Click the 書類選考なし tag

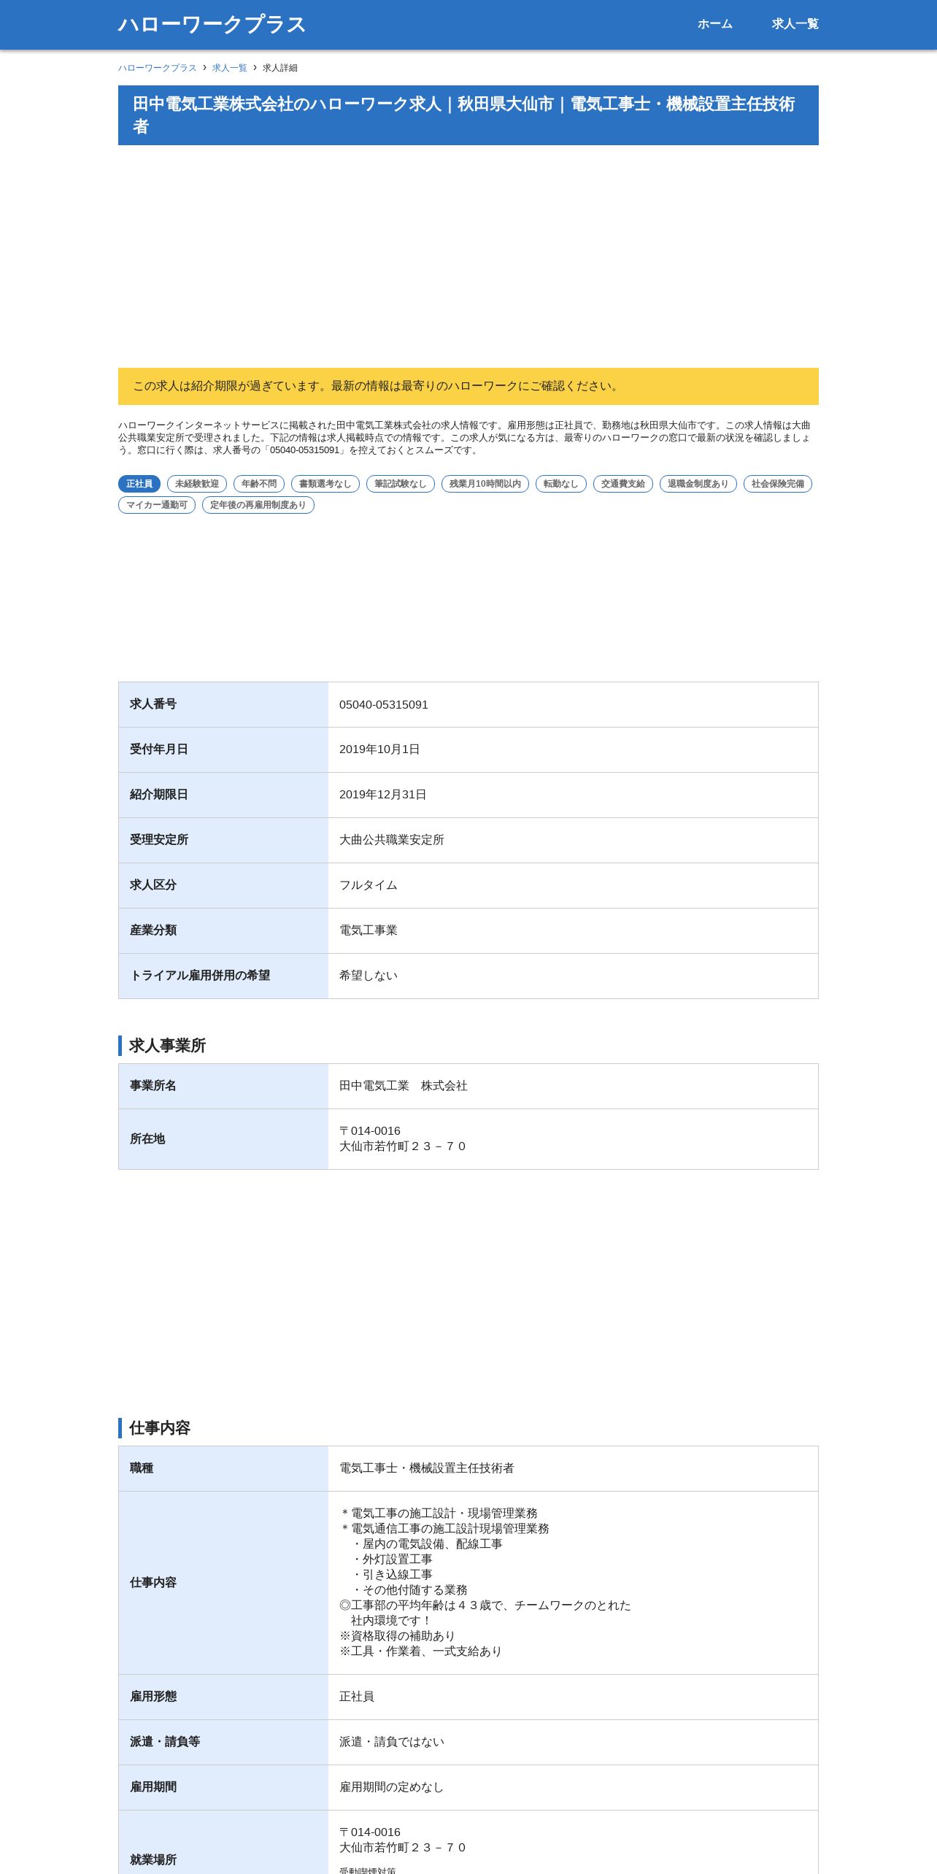click(325, 484)
